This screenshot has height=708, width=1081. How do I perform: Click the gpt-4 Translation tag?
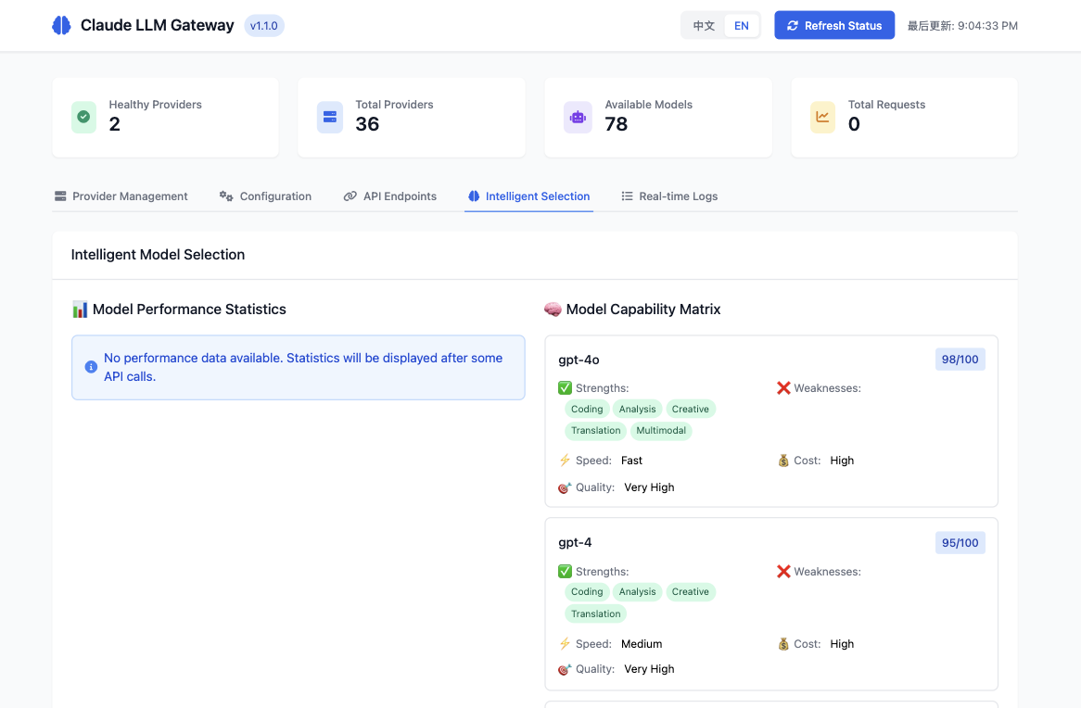tap(595, 613)
